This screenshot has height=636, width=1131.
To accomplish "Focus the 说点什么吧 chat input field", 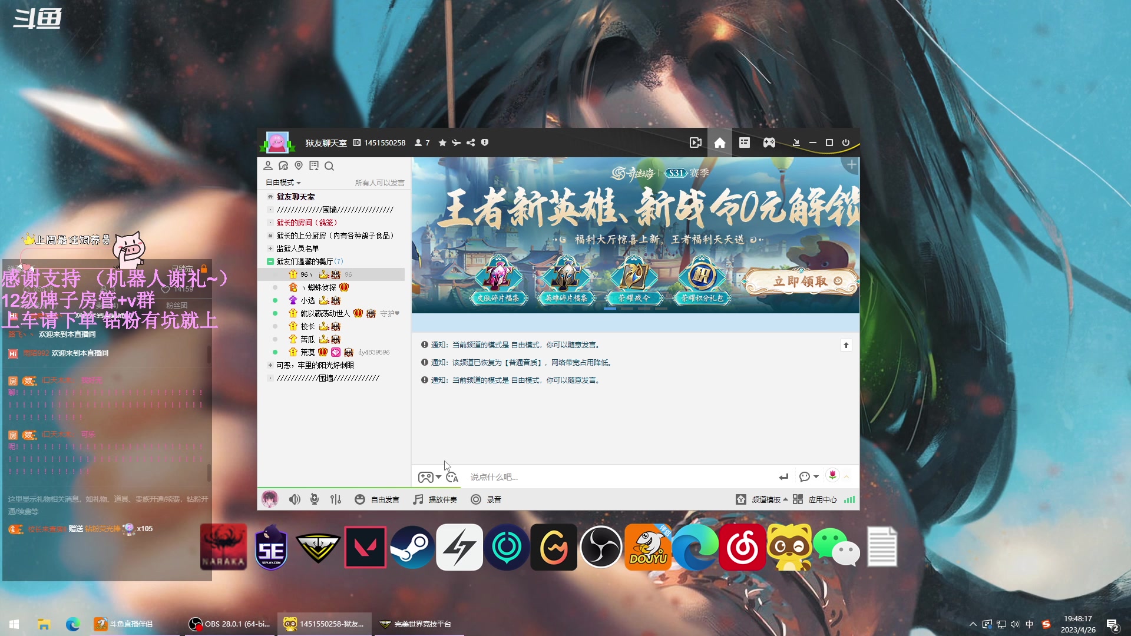I will pyautogui.click(x=619, y=477).
